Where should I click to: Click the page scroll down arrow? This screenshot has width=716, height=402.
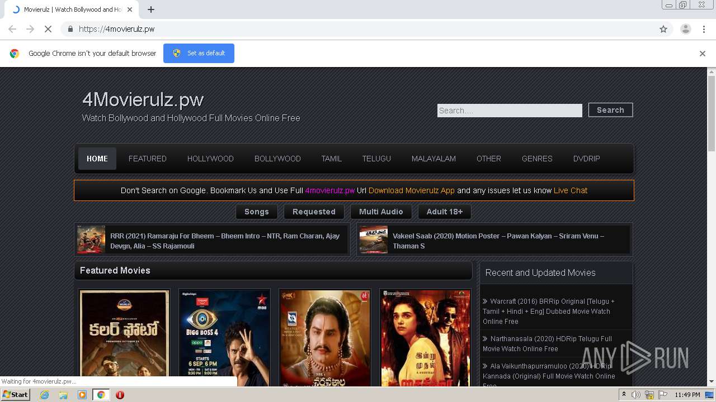coord(712,382)
